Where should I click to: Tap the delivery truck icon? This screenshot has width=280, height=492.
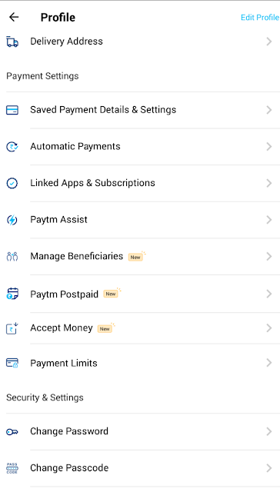12,42
